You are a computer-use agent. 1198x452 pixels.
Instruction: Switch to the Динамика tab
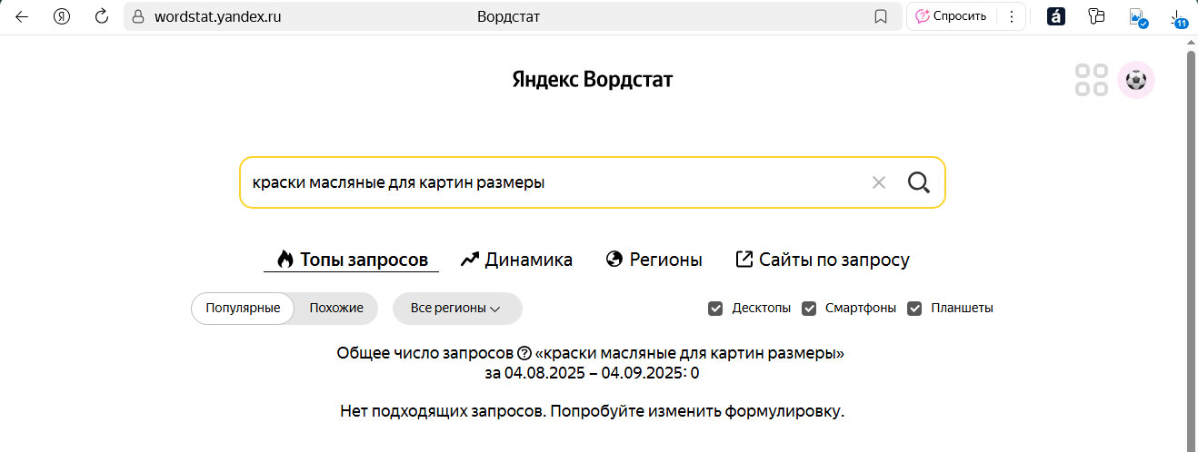pyautogui.click(x=516, y=260)
